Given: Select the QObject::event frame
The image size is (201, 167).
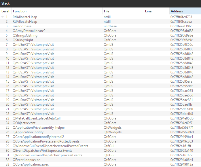Looking at the screenshot, I should (24, 123).
